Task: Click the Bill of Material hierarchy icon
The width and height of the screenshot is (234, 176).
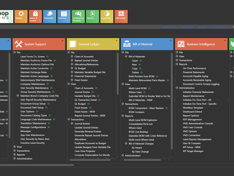Action: [x=127, y=44]
